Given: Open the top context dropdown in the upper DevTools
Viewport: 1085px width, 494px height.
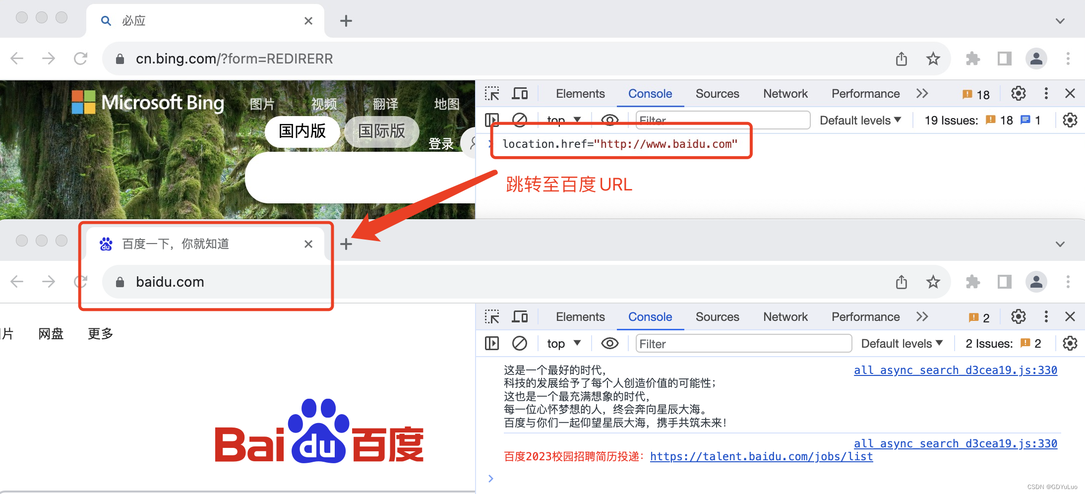Looking at the screenshot, I should click(x=564, y=120).
